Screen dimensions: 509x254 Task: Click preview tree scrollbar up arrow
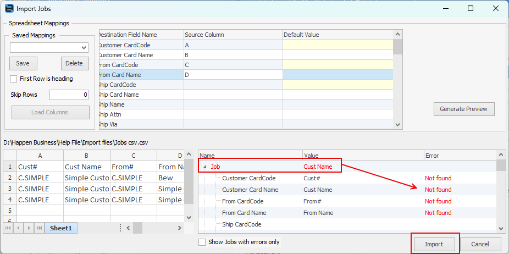(501, 155)
